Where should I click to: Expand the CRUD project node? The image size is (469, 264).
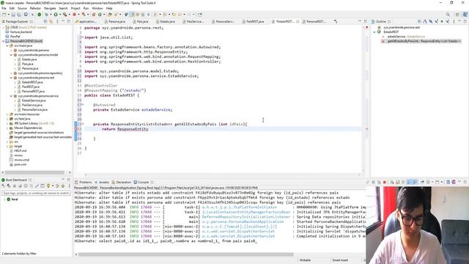(x=3, y=28)
